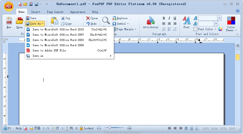This screenshot has height=134, width=243.
Task: Click the color wheel icon beside Font Color
Action: point(220,29)
